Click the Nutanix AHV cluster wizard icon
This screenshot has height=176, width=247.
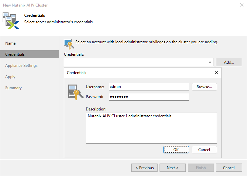pos(11,20)
